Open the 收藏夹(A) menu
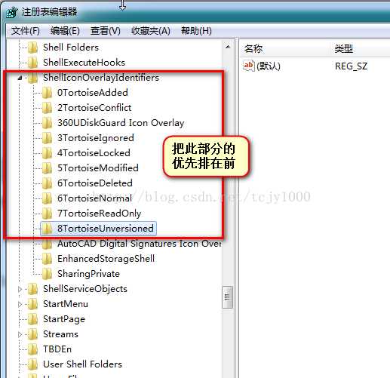390x378 pixels. click(151, 31)
